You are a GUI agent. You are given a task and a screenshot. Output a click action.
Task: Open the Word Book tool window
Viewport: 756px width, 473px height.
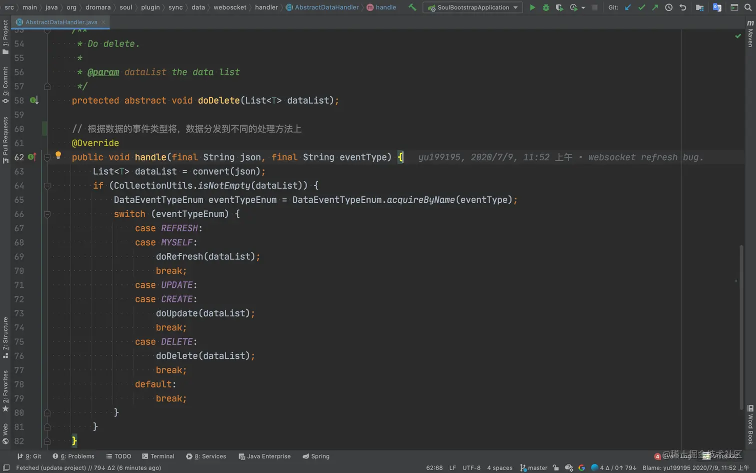(x=750, y=424)
